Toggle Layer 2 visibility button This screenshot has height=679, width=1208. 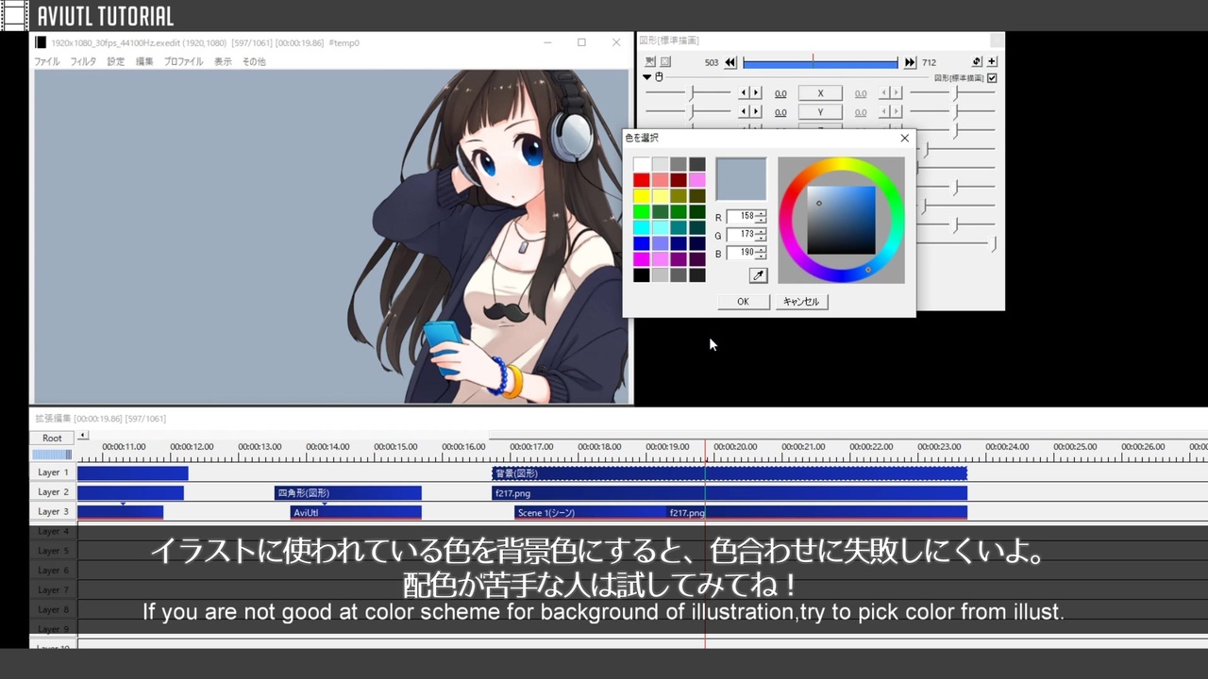click(53, 492)
